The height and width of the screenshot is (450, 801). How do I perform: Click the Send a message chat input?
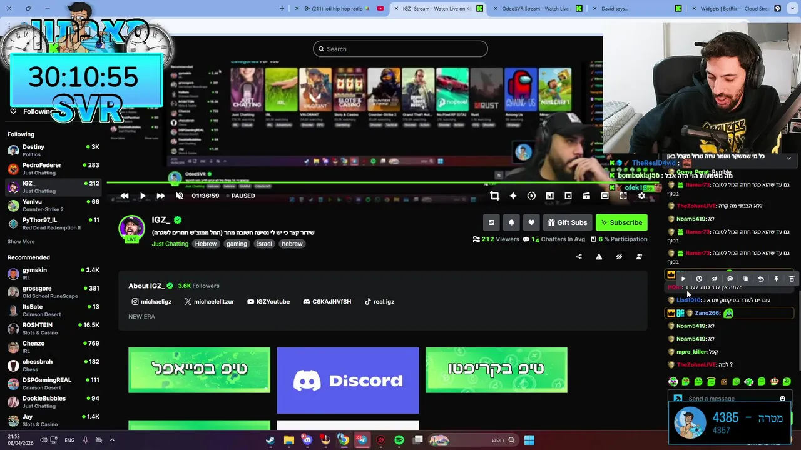click(729, 399)
